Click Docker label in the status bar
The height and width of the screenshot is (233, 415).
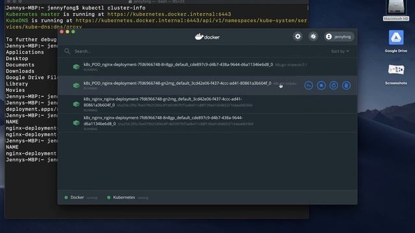pos(77,197)
